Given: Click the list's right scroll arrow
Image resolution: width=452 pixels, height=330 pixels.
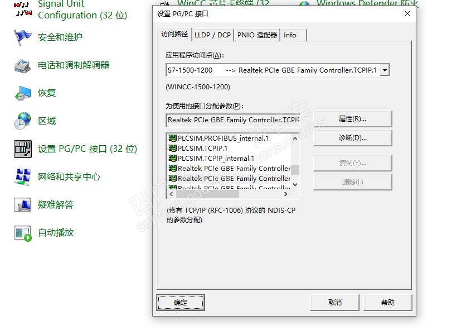Looking at the screenshot, I should (286, 194).
